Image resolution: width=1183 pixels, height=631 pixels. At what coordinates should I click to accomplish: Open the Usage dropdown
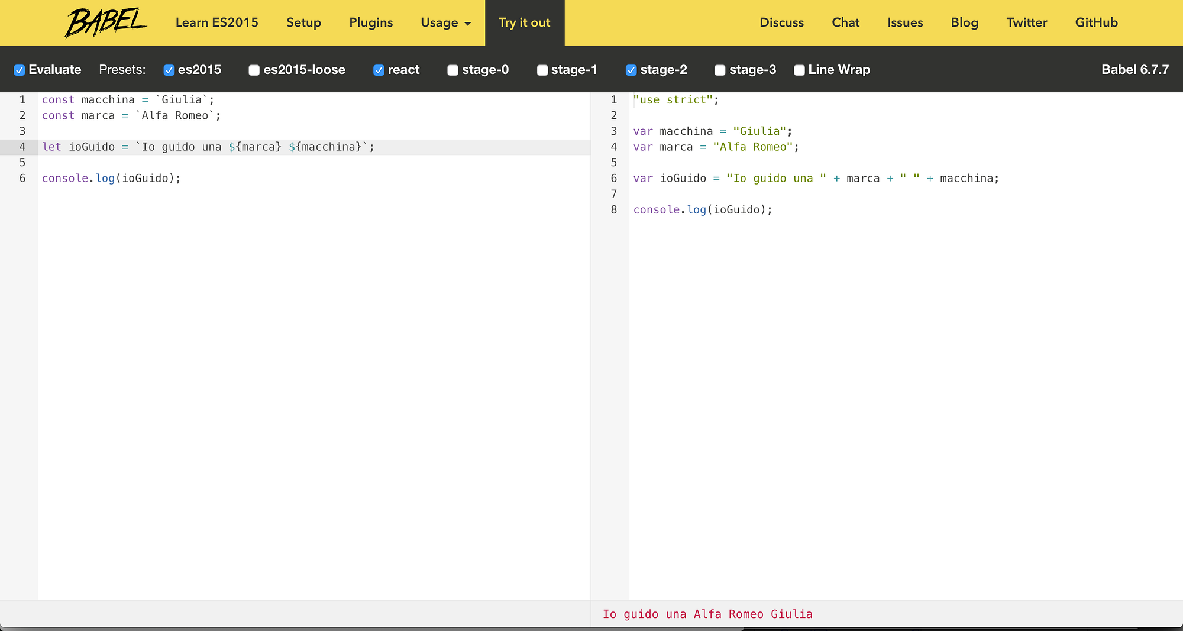445,22
